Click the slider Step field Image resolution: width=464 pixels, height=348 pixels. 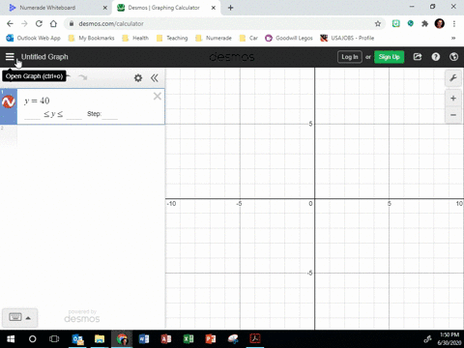point(110,115)
